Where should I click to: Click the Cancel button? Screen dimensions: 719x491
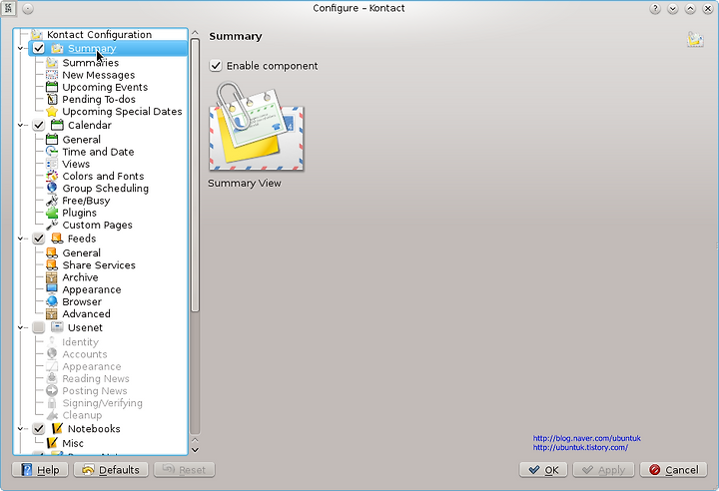pos(674,470)
